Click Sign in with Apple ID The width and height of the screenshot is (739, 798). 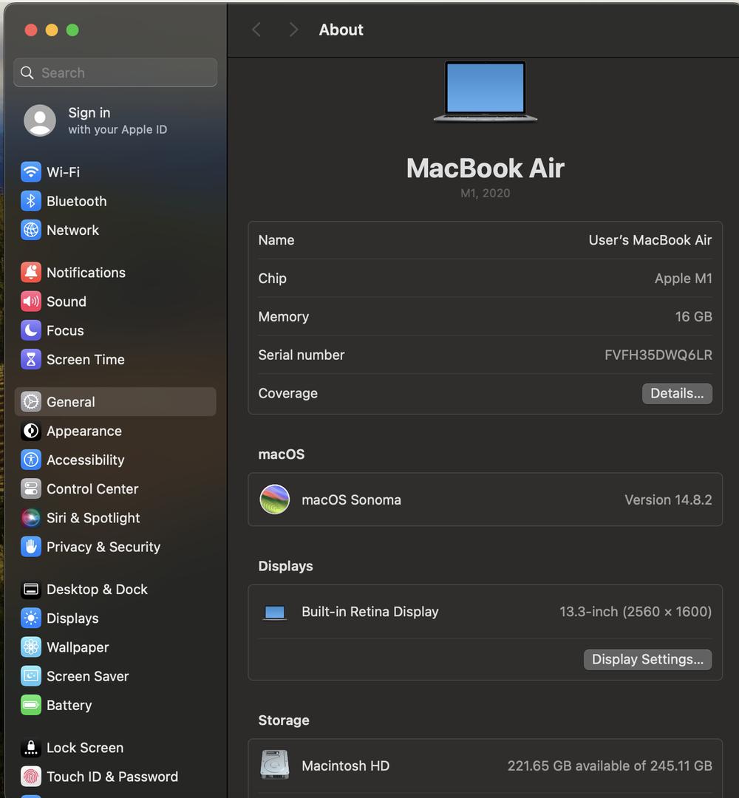[117, 120]
